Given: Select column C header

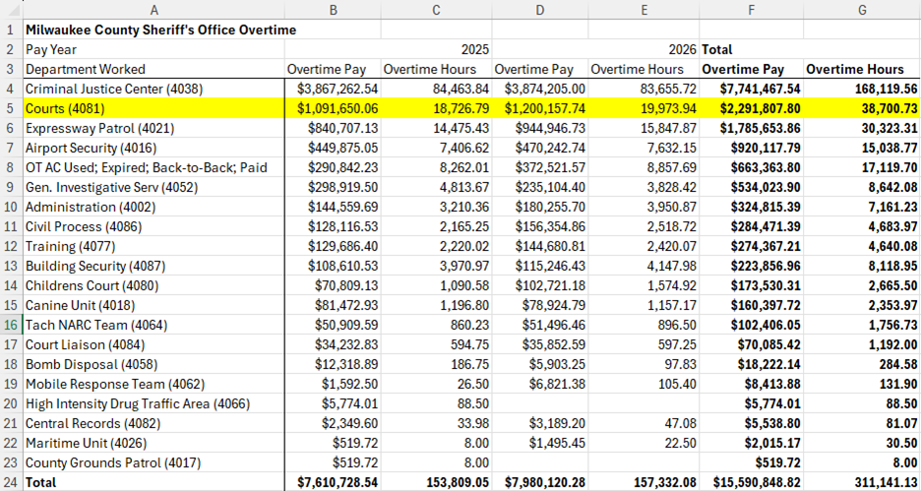Looking at the screenshot, I should pyautogui.click(x=437, y=10).
